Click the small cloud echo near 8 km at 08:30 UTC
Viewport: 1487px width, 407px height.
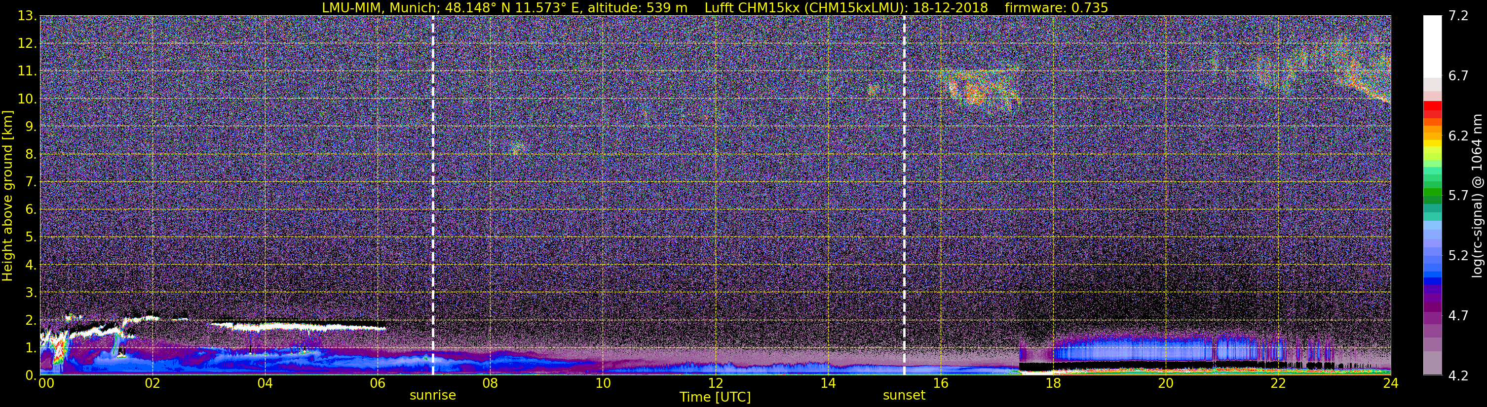coord(517,148)
